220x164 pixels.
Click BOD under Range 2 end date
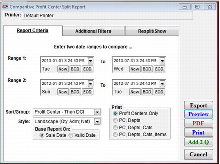[x=147, y=92]
